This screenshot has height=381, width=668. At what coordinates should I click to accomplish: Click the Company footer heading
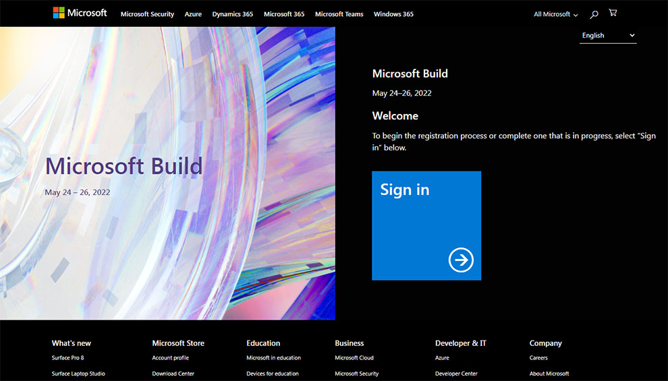[546, 343]
